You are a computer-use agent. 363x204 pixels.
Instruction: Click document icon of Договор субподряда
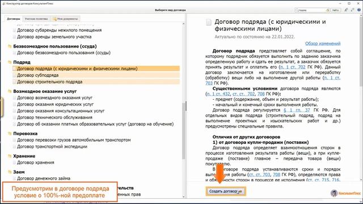[x=14, y=75]
